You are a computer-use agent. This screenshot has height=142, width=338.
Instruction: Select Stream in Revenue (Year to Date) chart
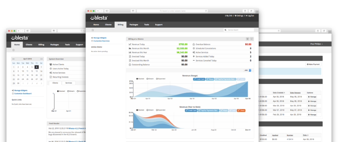pyautogui.click(x=150, y=110)
